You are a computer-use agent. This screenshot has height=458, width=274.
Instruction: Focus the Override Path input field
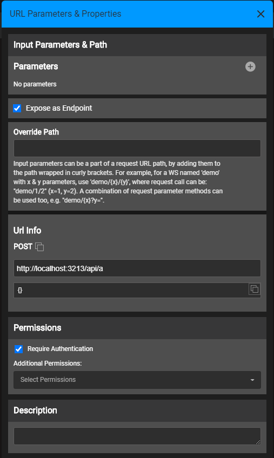click(137, 148)
